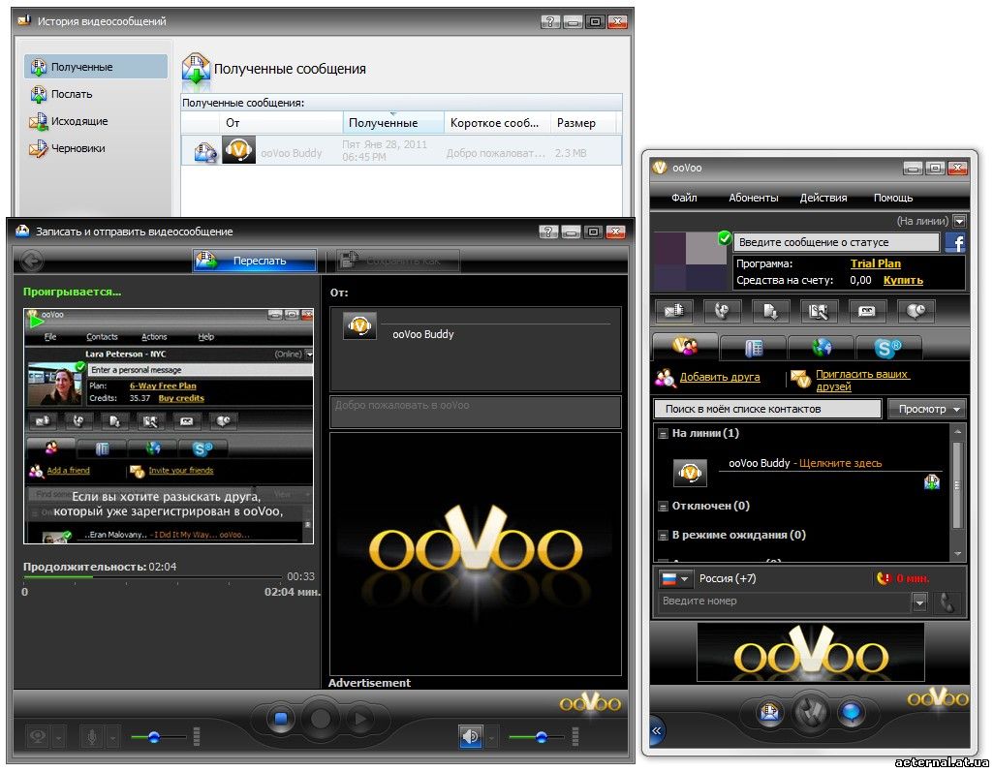
Task: Click the ooVoo Buddy contact avatar in contact list
Action: [690, 472]
